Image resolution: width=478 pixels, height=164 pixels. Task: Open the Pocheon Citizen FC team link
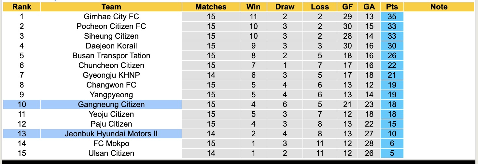point(111,26)
